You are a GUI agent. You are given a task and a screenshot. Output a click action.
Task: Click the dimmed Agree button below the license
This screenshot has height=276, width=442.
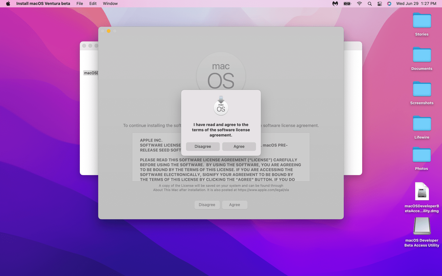coord(235,205)
